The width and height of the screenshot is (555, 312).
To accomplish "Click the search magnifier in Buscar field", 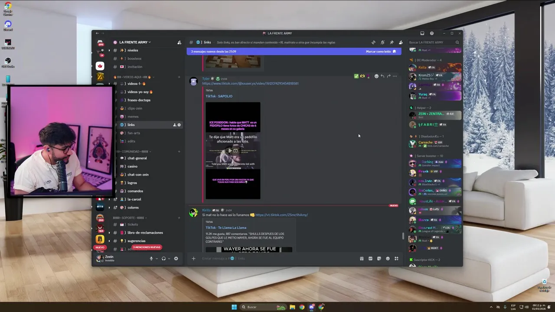I will point(457,42).
